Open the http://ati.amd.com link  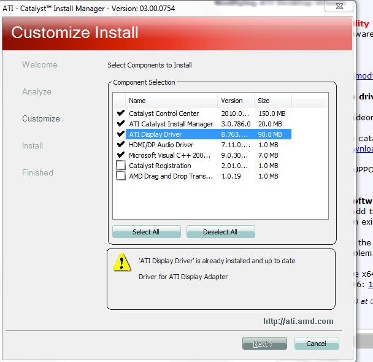click(298, 321)
